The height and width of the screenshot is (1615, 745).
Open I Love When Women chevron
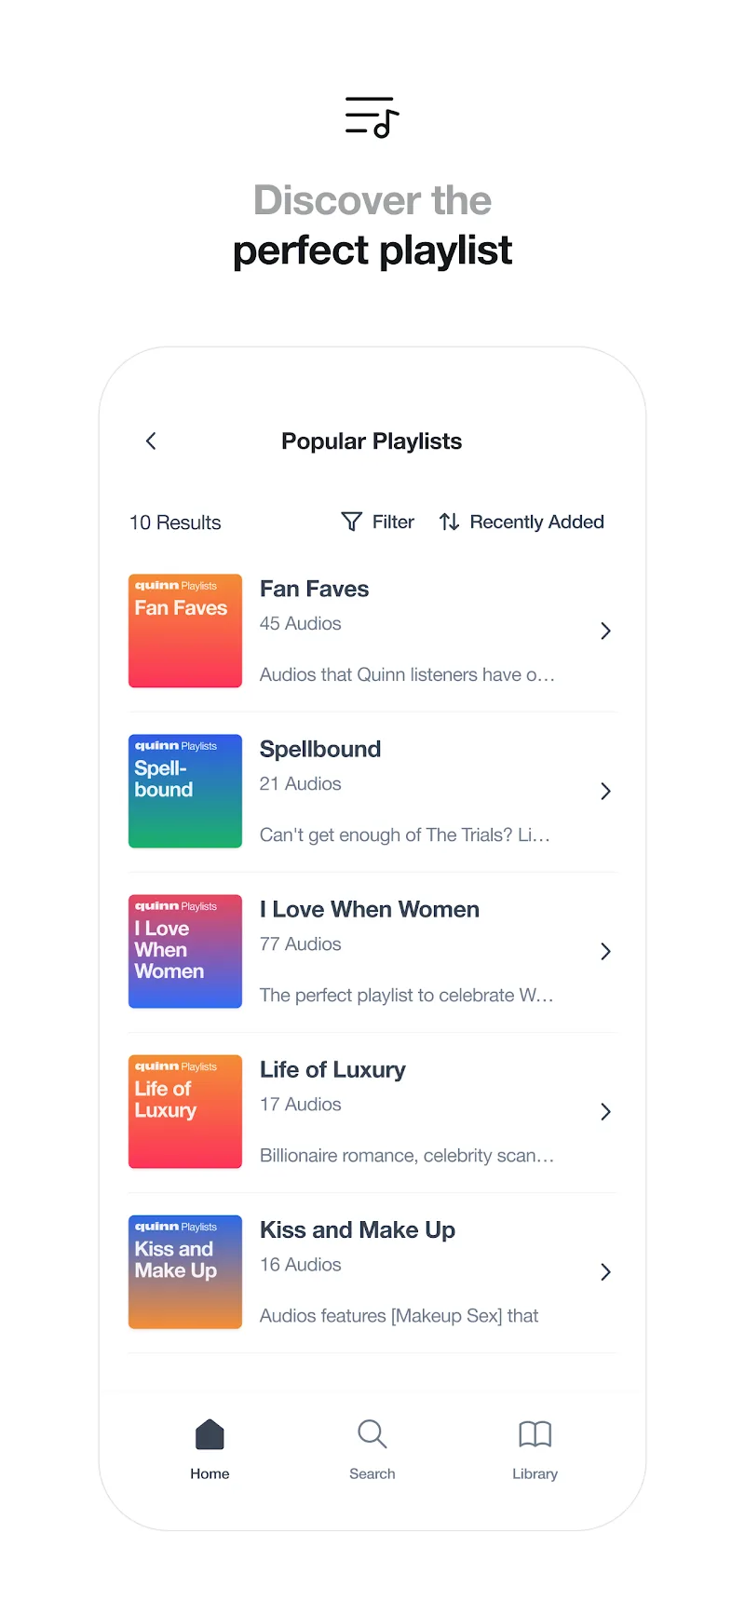coord(605,951)
